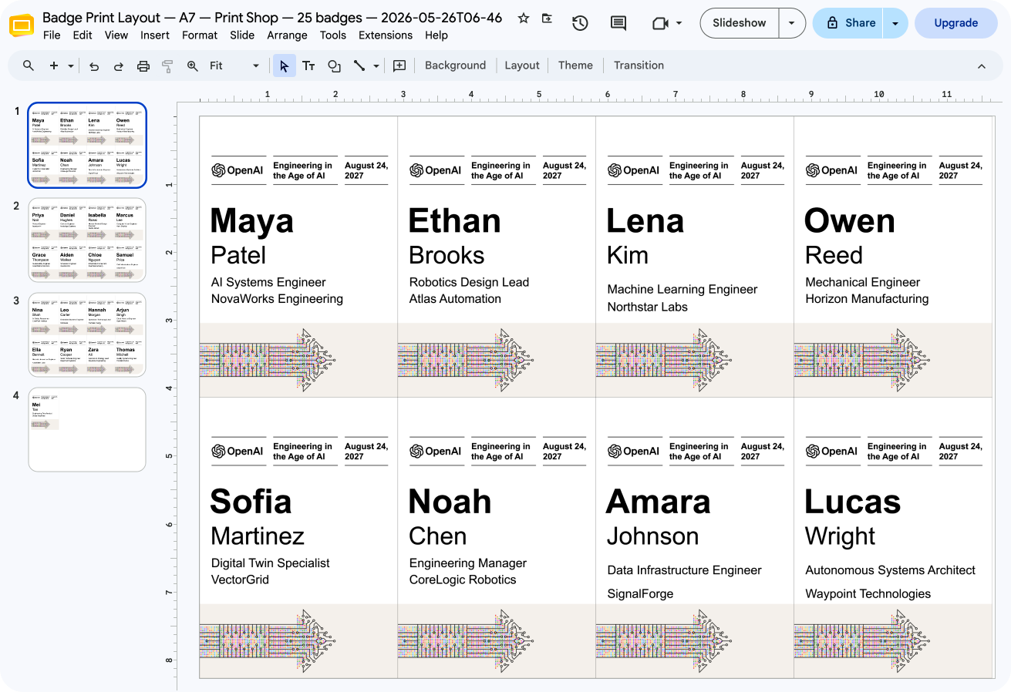Click the Transition toolbar button
Screen dimensions: 1011x692
pyautogui.click(x=639, y=66)
